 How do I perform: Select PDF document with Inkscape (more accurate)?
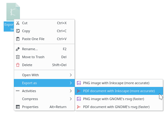tap(119, 91)
